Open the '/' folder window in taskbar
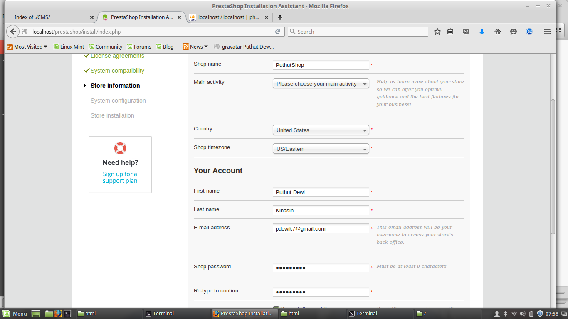Image resolution: width=568 pixels, height=319 pixels. pyautogui.click(x=448, y=314)
